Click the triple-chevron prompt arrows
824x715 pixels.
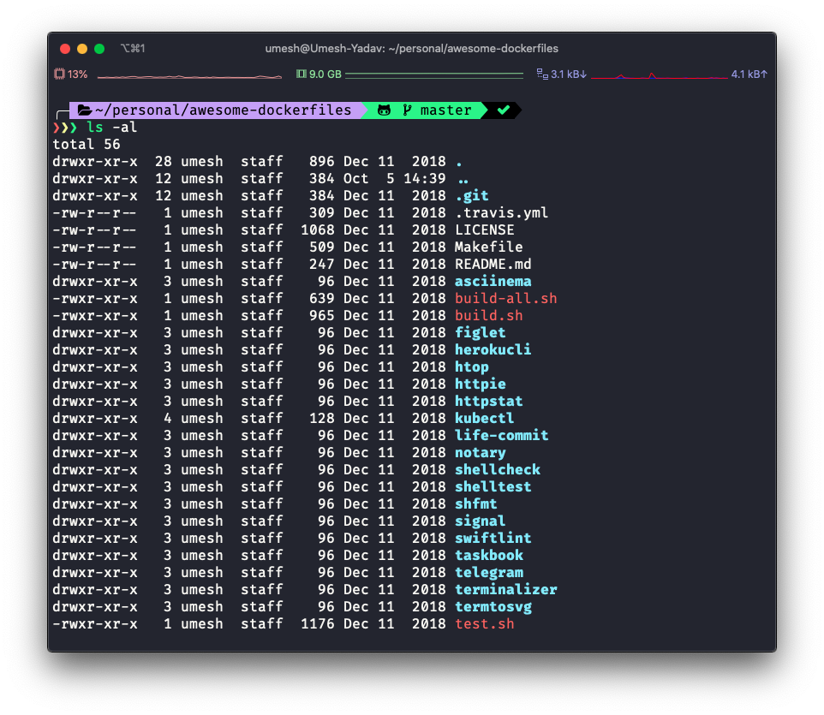pyautogui.click(x=66, y=127)
